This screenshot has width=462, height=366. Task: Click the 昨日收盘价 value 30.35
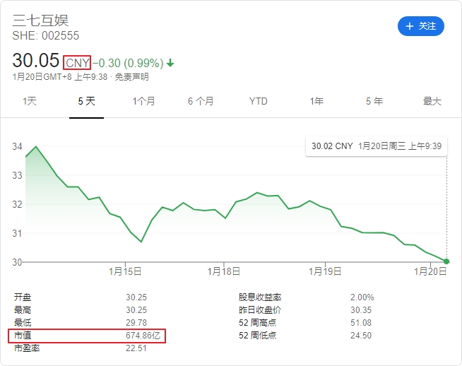coord(361,310)
